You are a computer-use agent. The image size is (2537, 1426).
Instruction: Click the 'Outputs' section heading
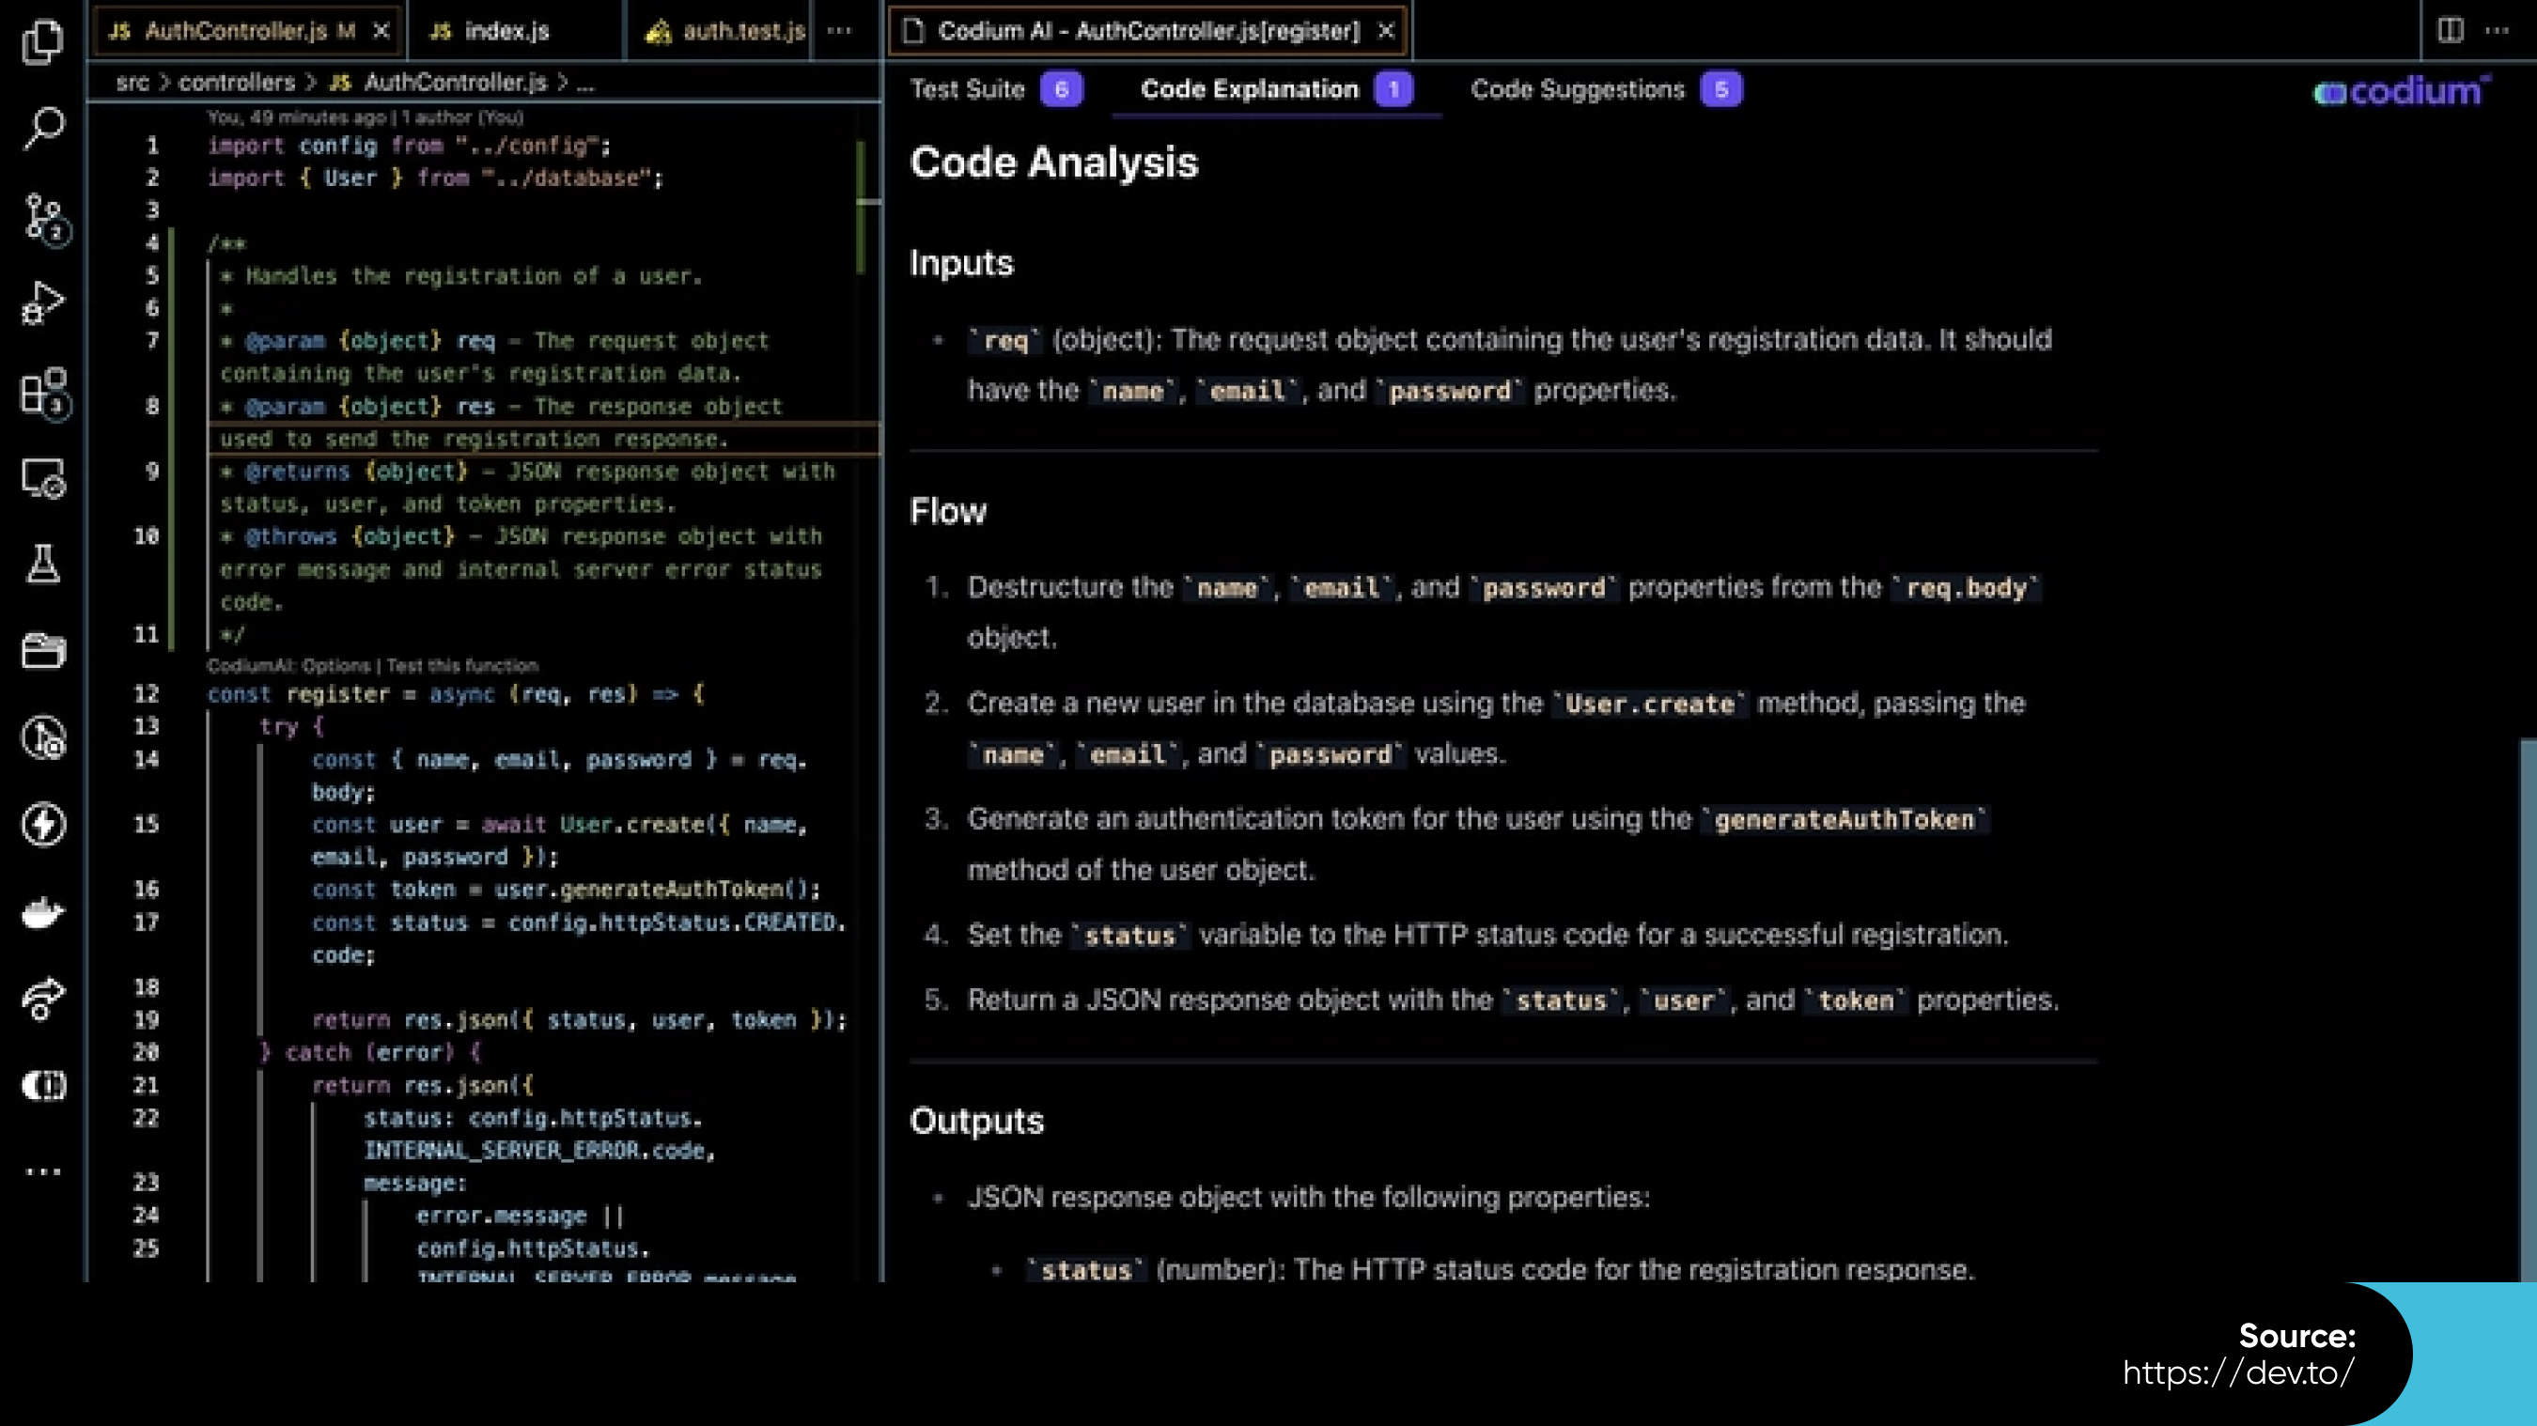point(976,1121)
